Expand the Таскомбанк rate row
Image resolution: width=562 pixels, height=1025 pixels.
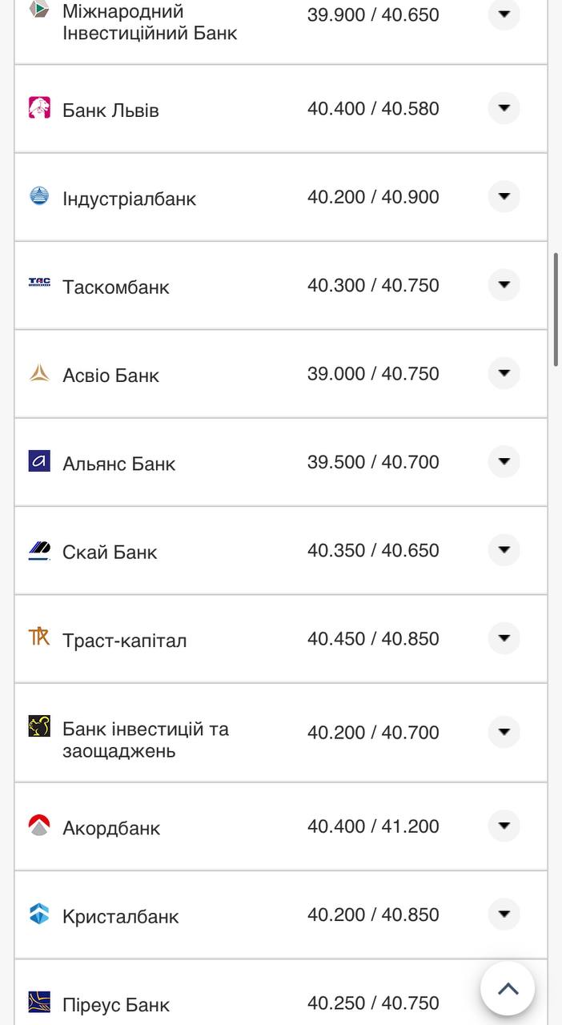504,284
